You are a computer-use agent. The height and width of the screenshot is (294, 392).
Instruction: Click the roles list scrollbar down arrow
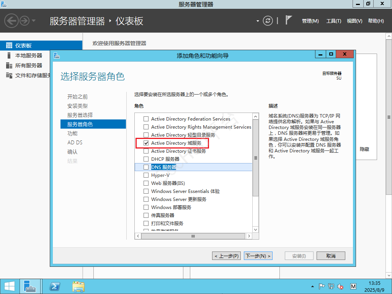(x=255, y=230)
